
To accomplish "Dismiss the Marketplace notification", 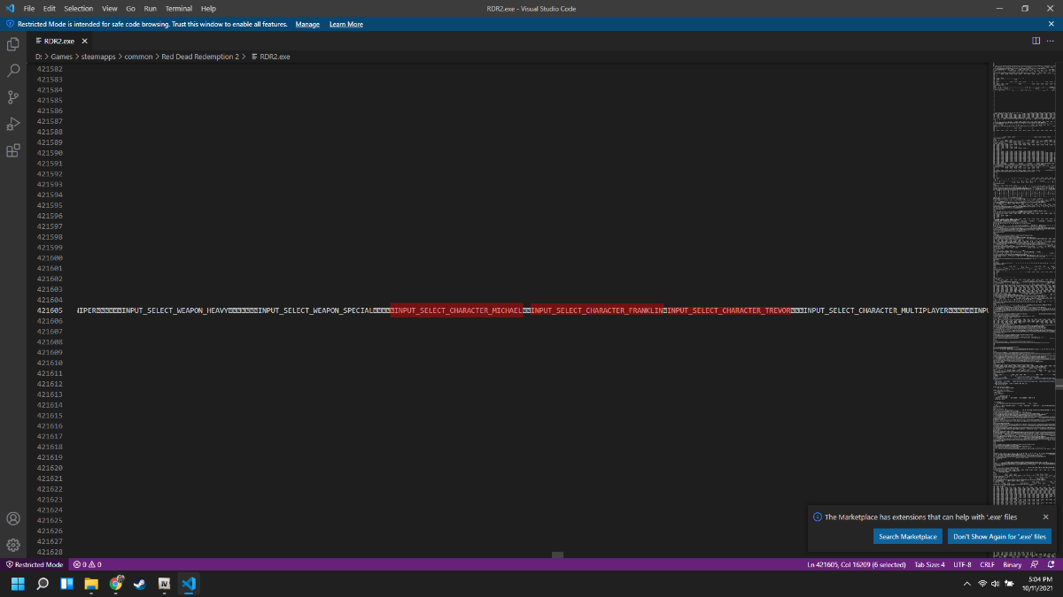I will pyautogui.click(x=1045, y=517).
